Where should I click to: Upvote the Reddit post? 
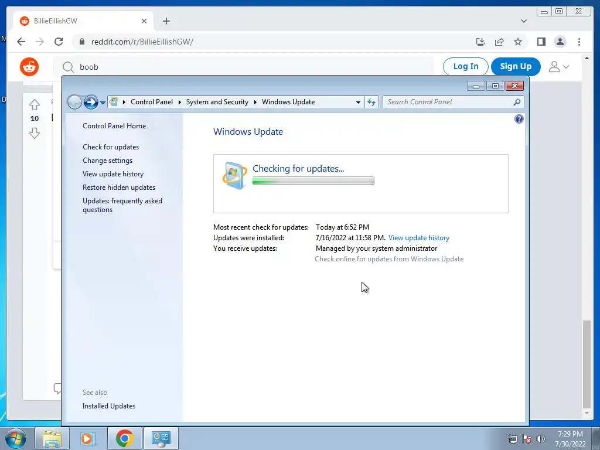coord(35,104)
